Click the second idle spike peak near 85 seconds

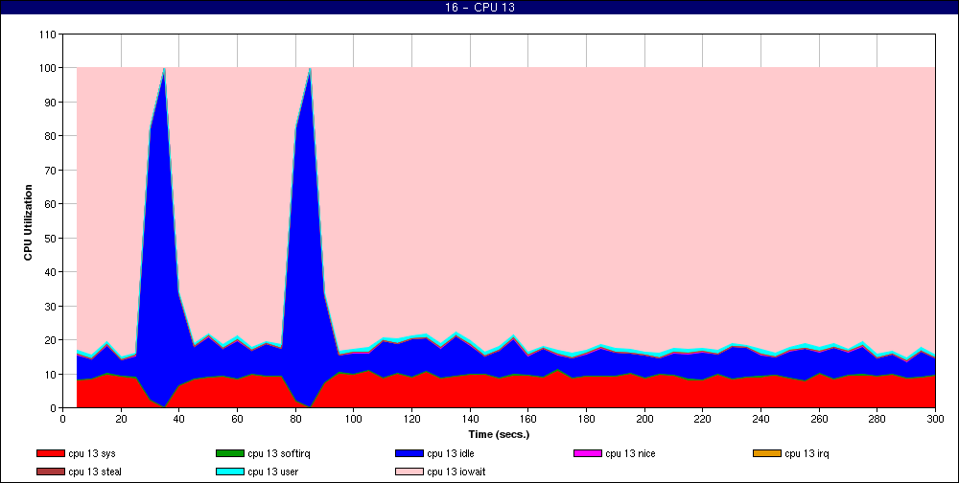(x=310, y=70)
